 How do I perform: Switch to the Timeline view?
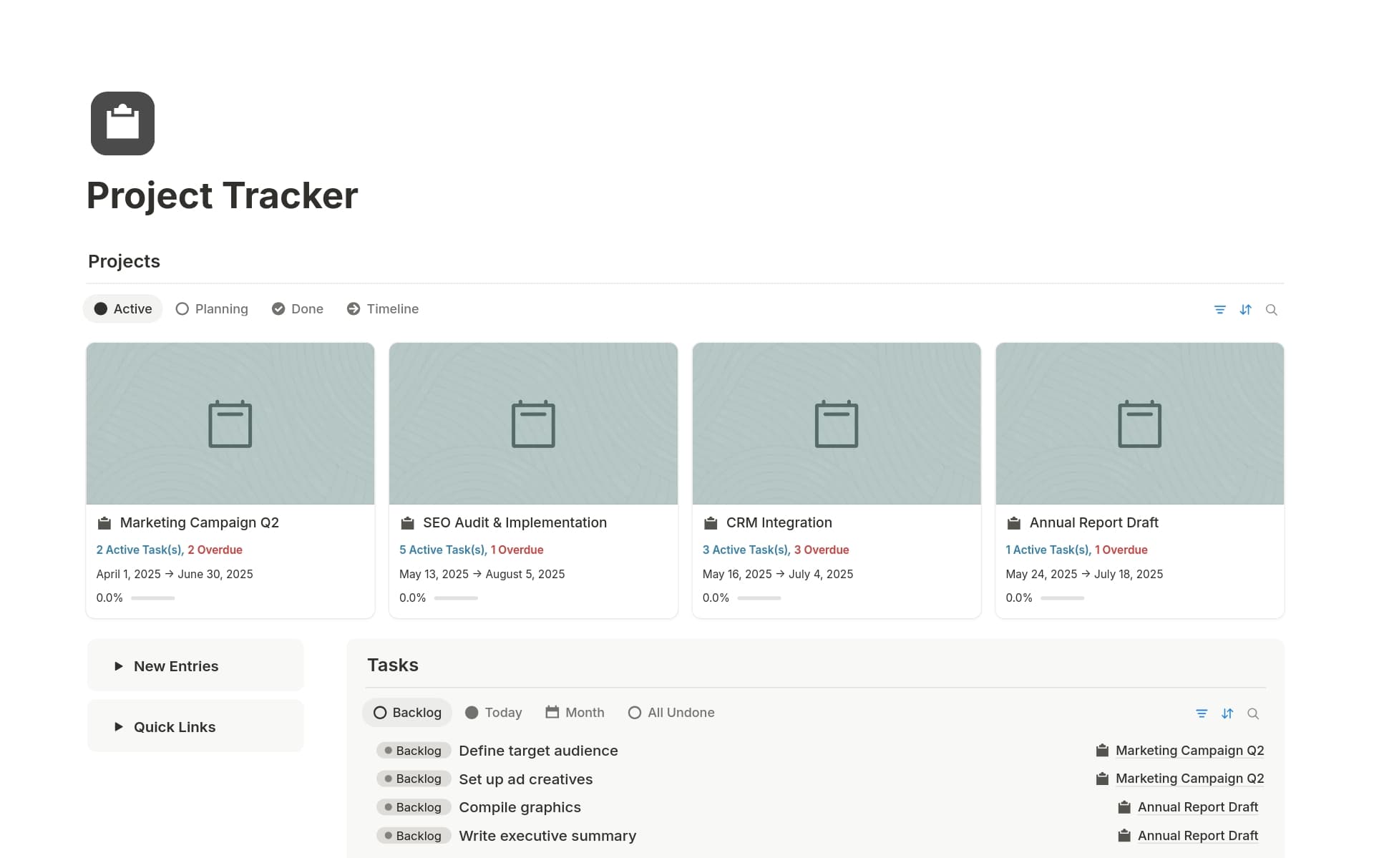(382, 308)
